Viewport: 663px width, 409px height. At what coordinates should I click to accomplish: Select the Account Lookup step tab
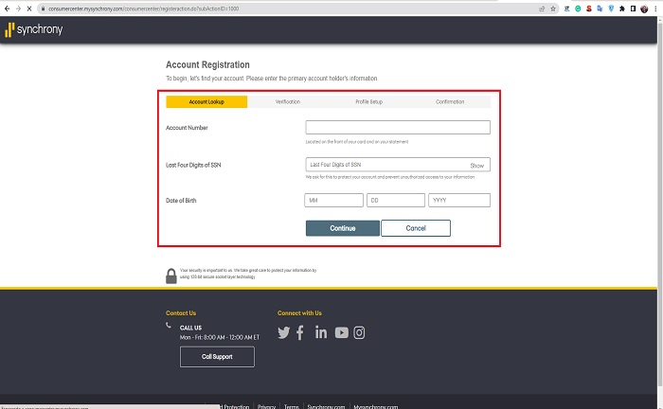206,101
